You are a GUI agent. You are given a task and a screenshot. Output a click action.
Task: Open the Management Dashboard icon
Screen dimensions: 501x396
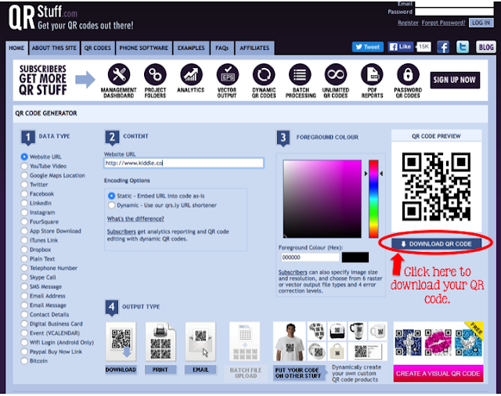[118, 74]
